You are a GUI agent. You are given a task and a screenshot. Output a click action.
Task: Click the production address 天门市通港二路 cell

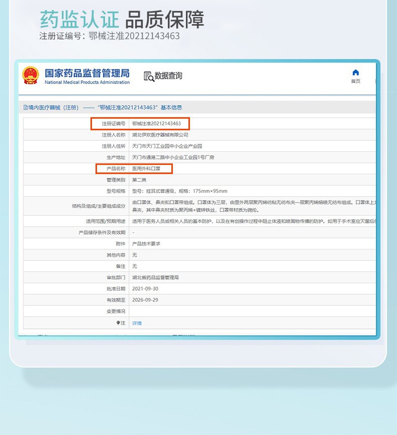click(173, 157)
